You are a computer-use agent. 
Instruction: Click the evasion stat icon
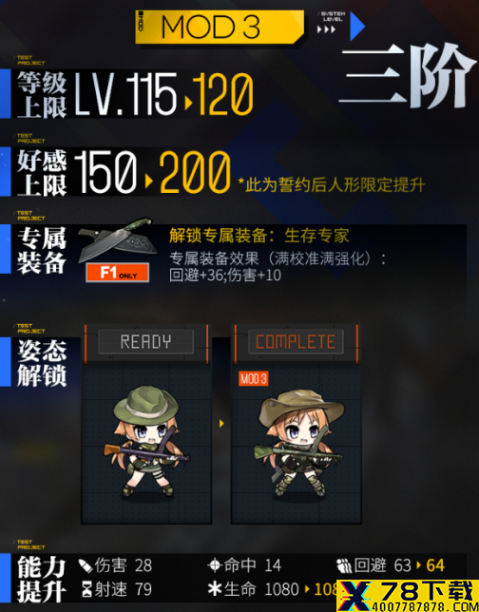344,565
